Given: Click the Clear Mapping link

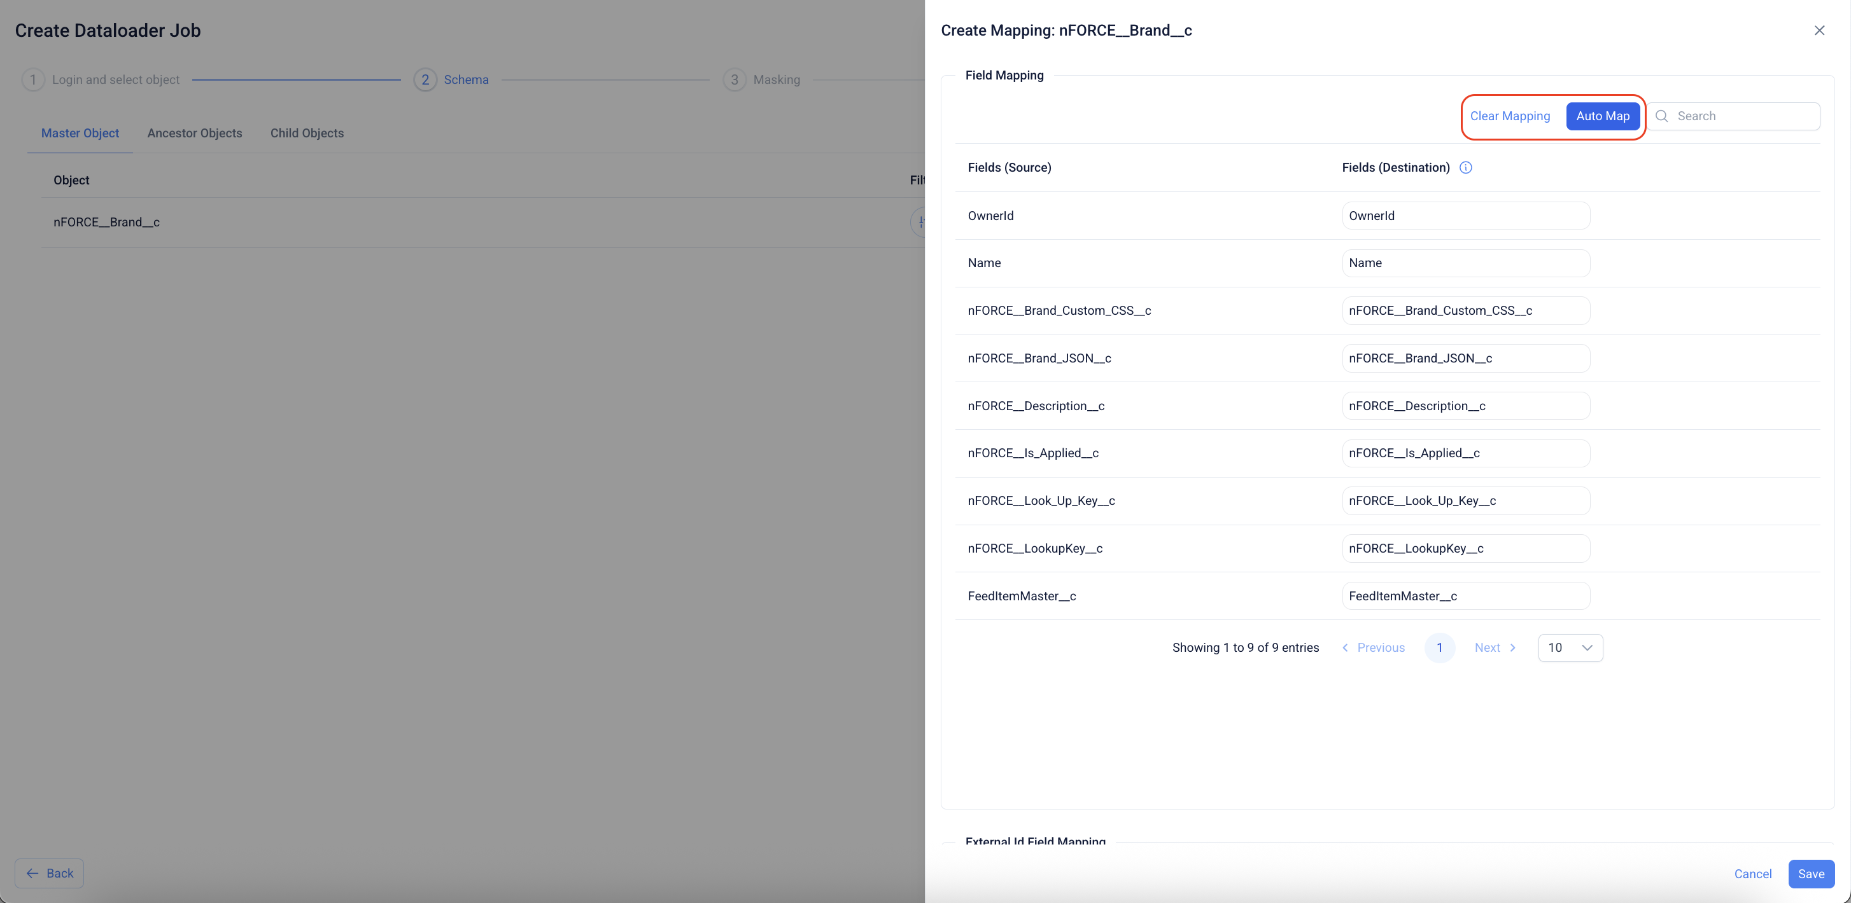Looking at the screenshot, I should coord(1510,116).
